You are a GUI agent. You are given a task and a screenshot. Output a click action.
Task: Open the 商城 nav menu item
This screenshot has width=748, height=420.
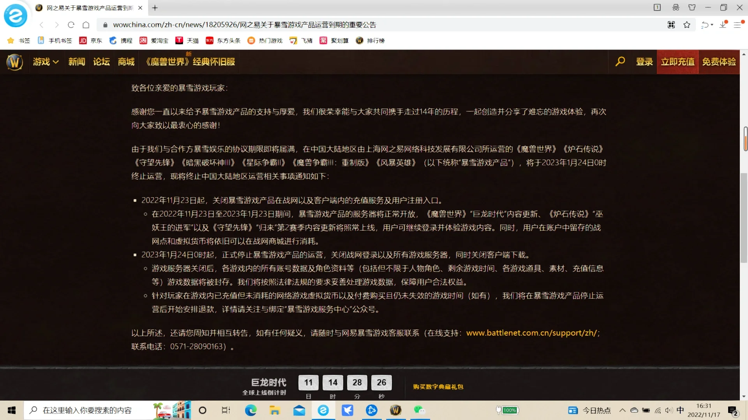click(x=126, y=62)
